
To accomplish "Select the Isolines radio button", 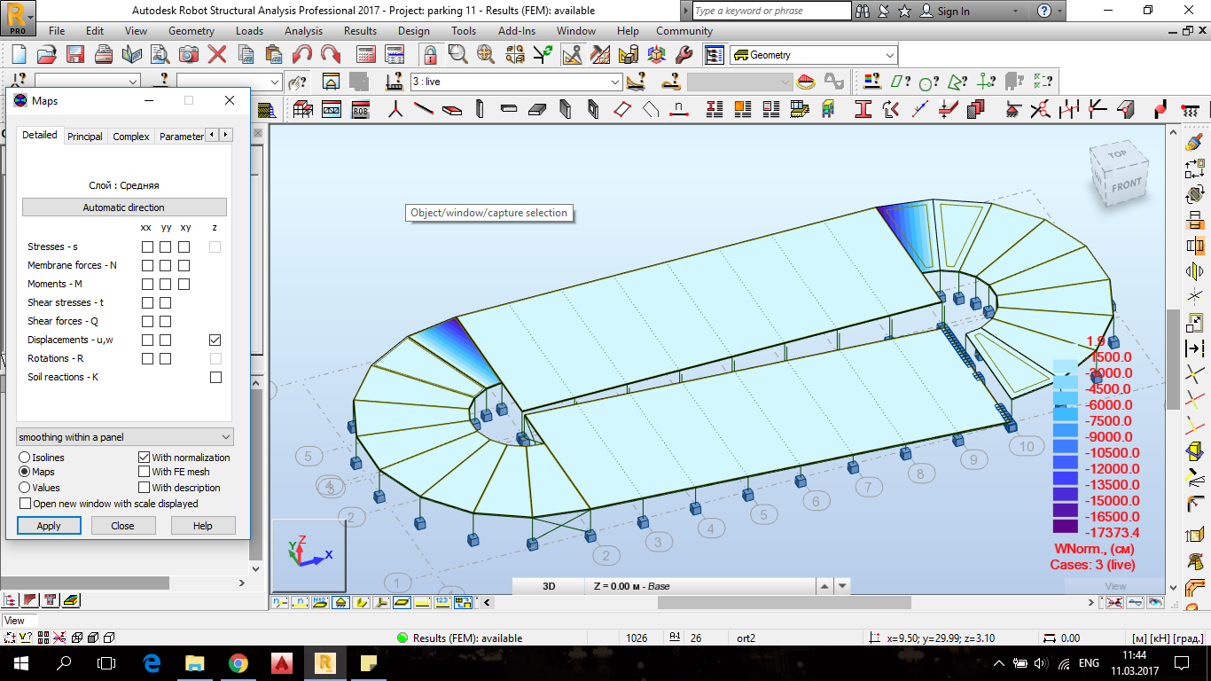I will pos(25,458).
